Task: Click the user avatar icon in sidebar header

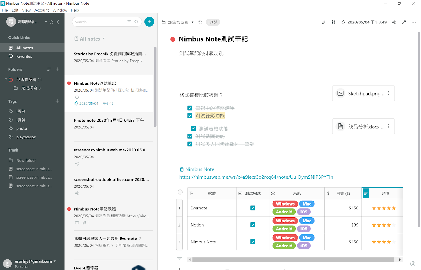Action: tap(11, 22)
